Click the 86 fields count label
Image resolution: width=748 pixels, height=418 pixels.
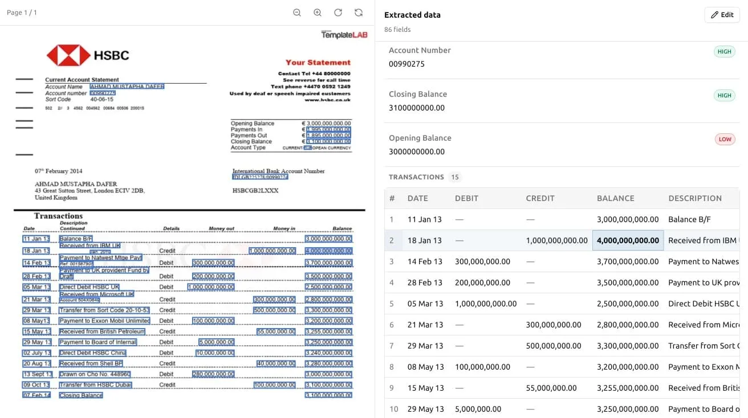point(397,30)
